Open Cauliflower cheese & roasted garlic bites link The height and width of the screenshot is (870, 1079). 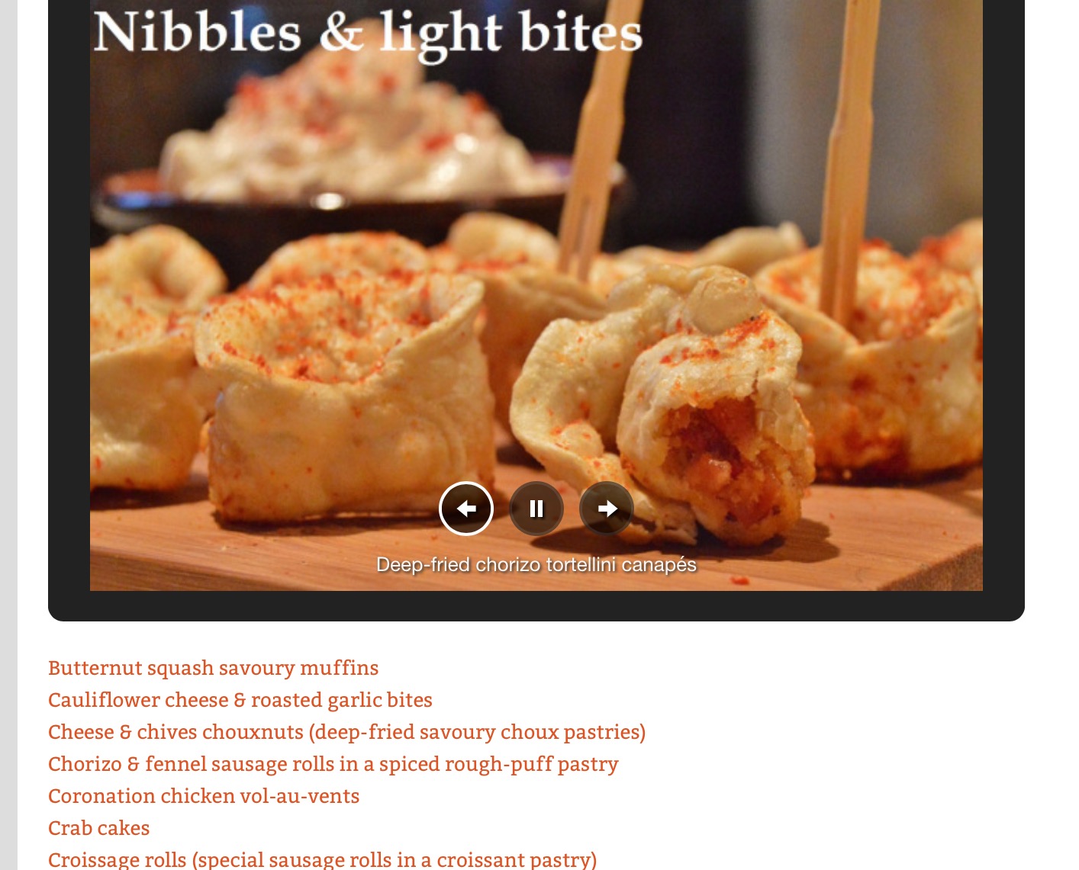(240, 700)
